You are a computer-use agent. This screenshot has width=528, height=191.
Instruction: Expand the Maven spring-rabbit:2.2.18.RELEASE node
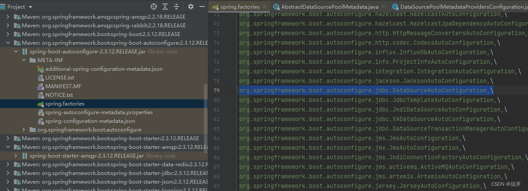(x=9, y=25)
